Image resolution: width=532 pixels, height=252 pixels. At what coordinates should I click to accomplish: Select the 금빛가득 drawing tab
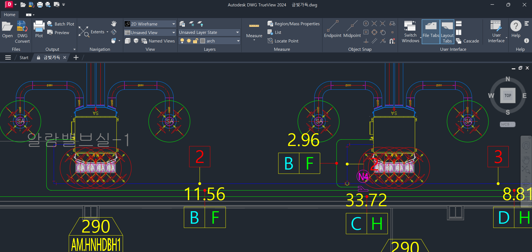52,57
